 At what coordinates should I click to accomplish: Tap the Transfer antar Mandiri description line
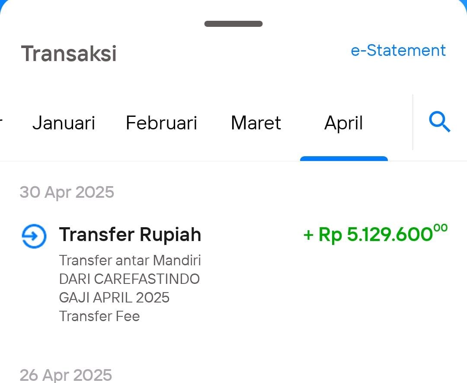pyautogui.click(x=130, y=260)
